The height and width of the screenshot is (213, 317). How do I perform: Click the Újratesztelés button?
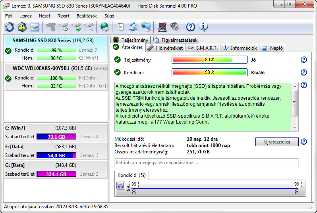point(277,142)
